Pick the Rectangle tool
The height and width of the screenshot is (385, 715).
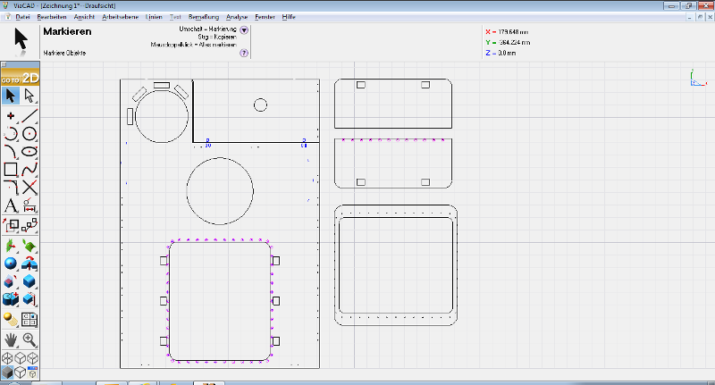click(x=11, y=169)
